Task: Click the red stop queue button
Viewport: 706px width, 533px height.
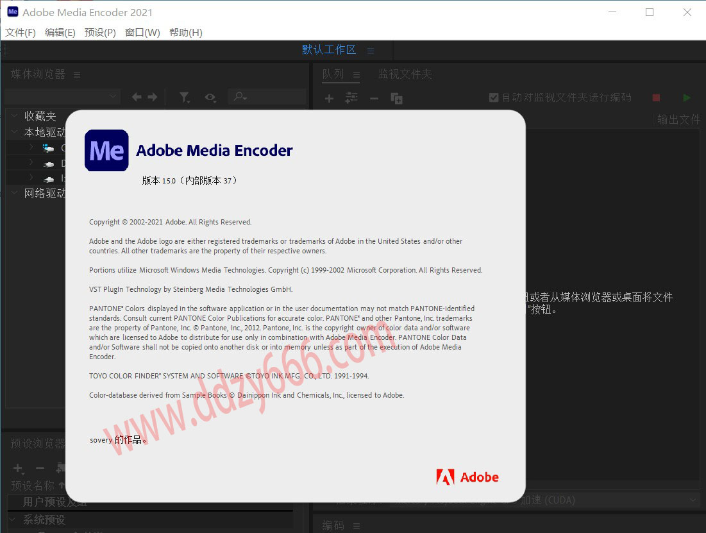Action: point(656,97)
